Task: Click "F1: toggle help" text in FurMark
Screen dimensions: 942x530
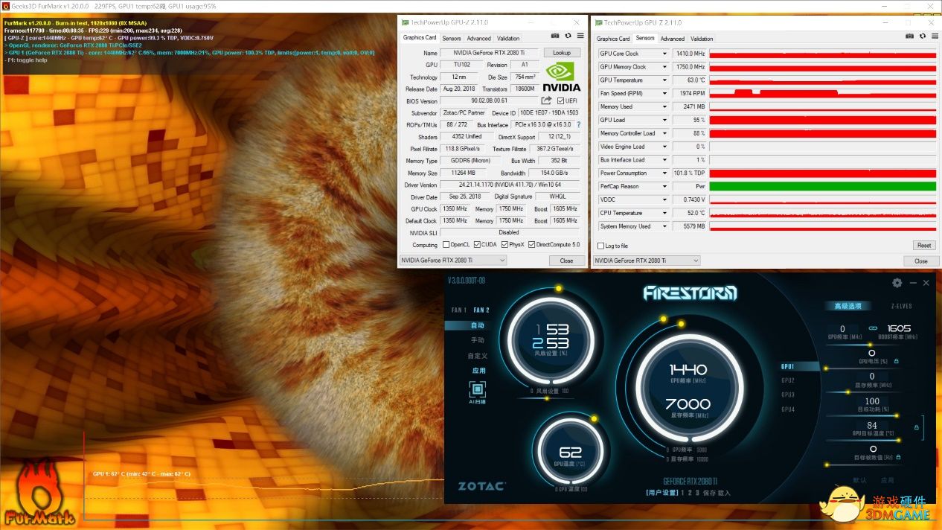Action: click(x=26, y=60)
